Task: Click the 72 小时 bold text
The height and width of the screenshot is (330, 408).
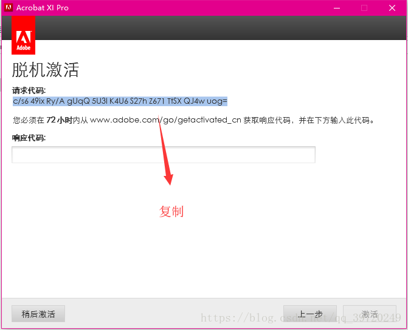Action: pyautogui.click(x=60, y=120)
